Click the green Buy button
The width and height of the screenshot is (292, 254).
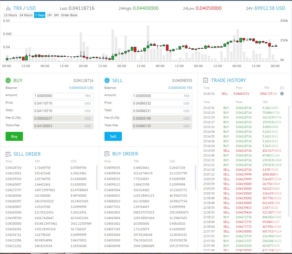[x=14, y=136]
